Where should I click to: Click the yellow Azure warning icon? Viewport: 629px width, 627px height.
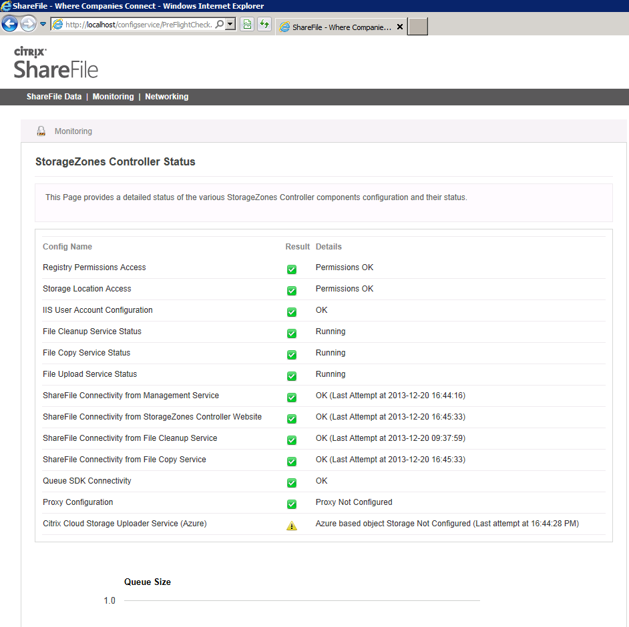[x=292, y=526]
